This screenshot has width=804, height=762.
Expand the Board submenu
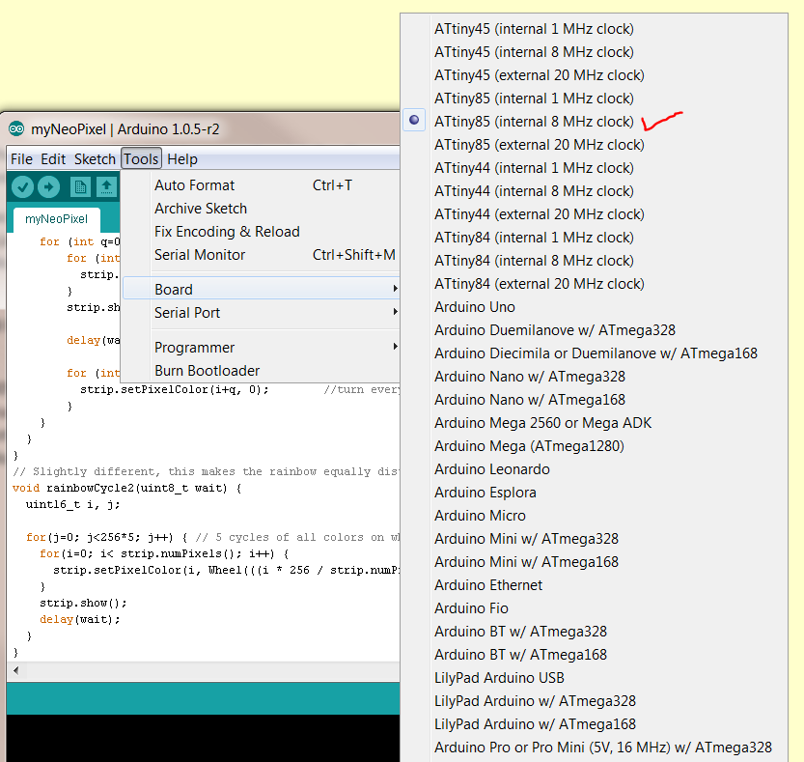pyautogui.click(x=261, y=289)
